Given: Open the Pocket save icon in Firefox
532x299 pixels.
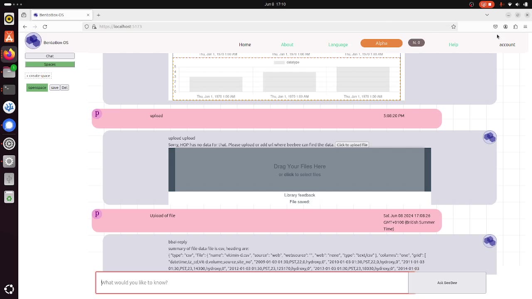Looking at the screenshot, I should (x=495, y=27).
